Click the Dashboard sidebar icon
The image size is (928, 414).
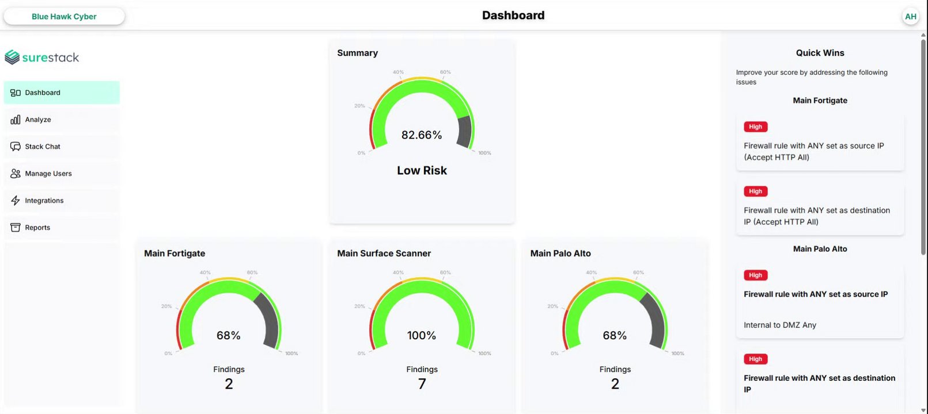click(16, 93)
